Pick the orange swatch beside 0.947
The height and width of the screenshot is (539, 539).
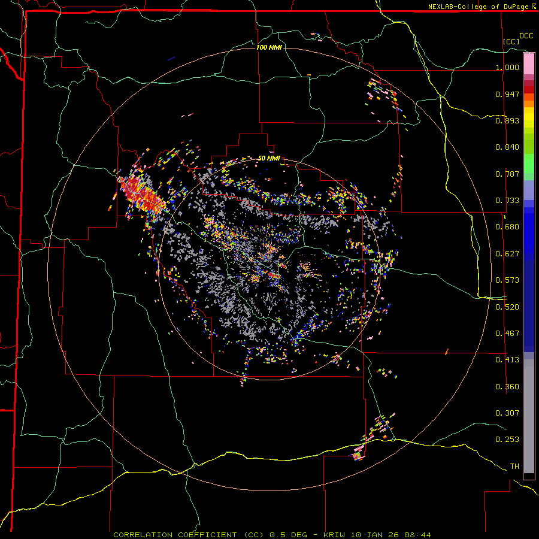tap(529, 96)
